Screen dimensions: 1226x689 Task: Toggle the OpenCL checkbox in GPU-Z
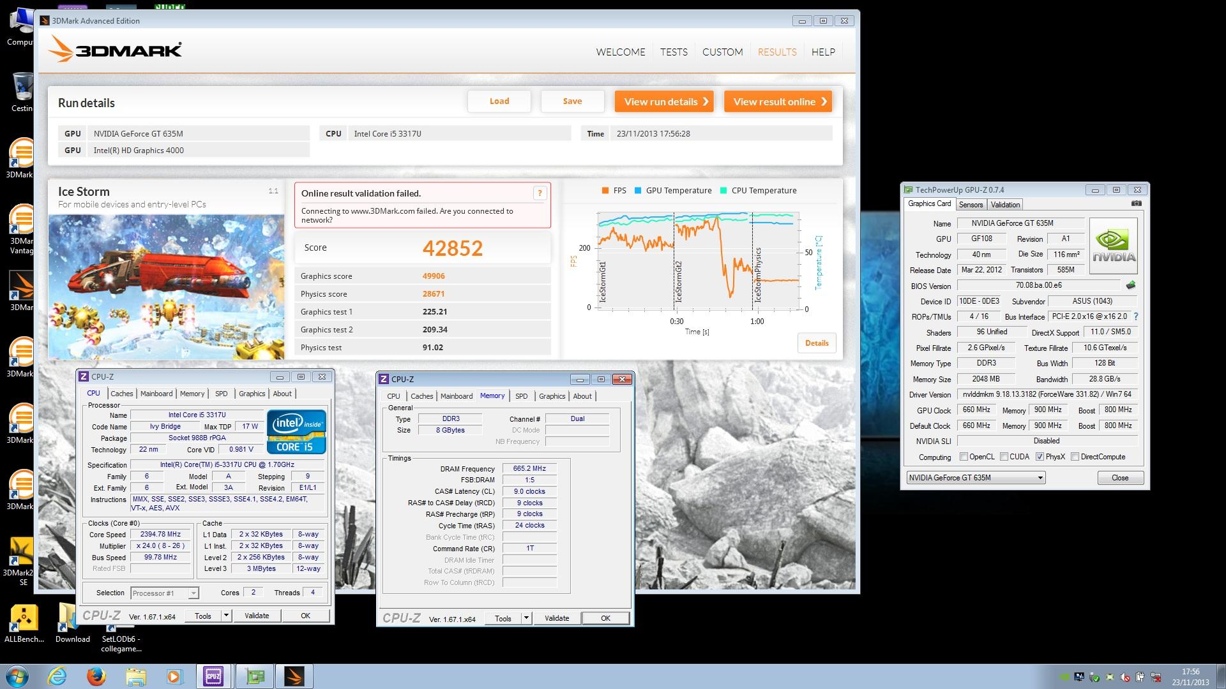[964, 457]
